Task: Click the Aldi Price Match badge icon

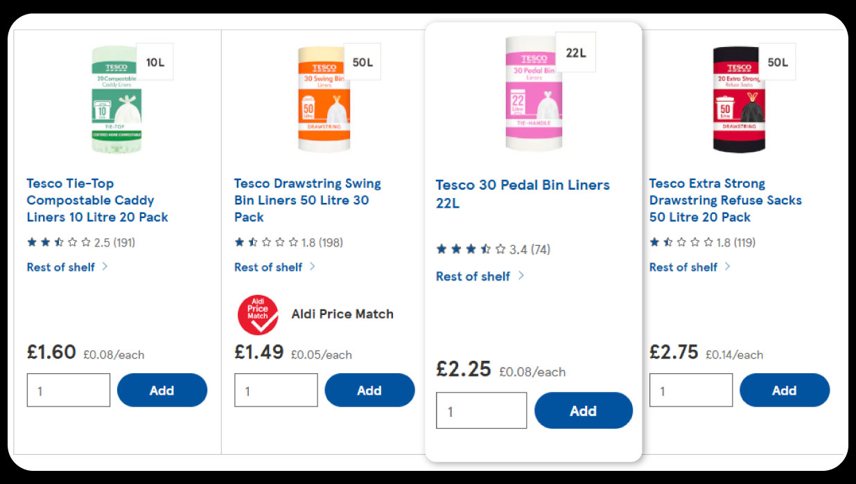Action: [x=258, y=315]
